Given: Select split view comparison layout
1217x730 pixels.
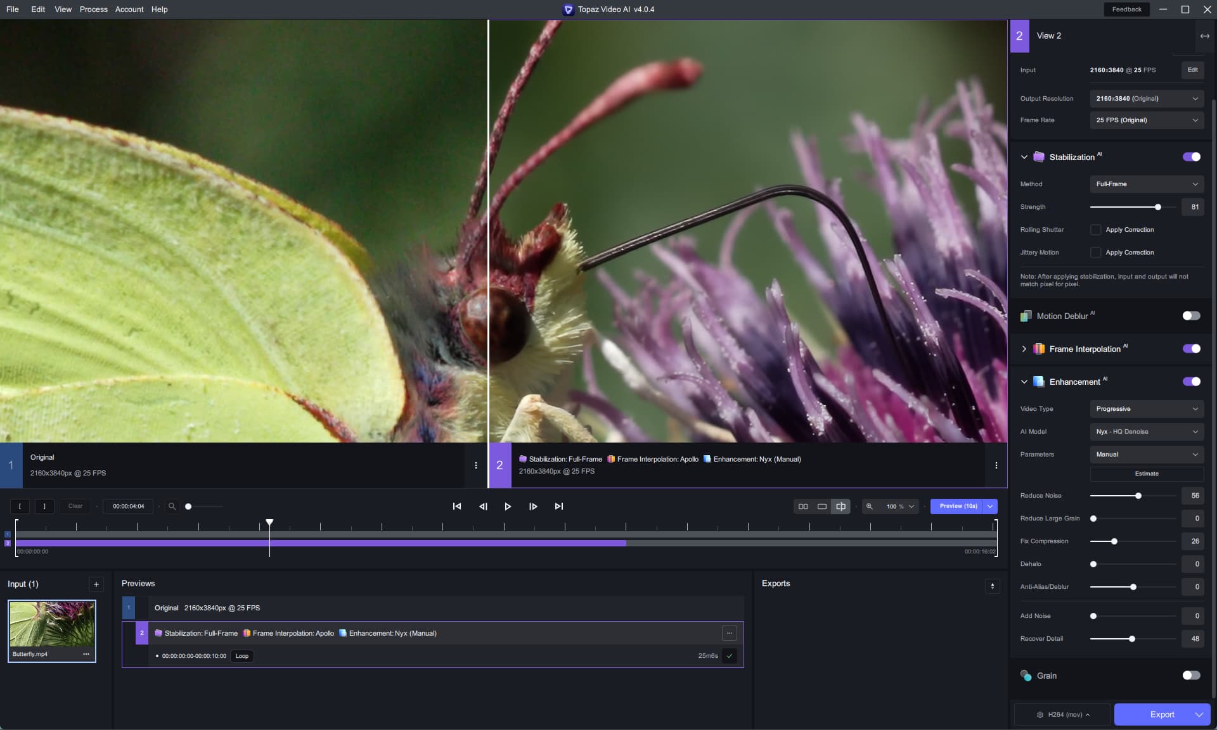Looking at the screenshot, I should pyautogui.click(x=840, y=507).
